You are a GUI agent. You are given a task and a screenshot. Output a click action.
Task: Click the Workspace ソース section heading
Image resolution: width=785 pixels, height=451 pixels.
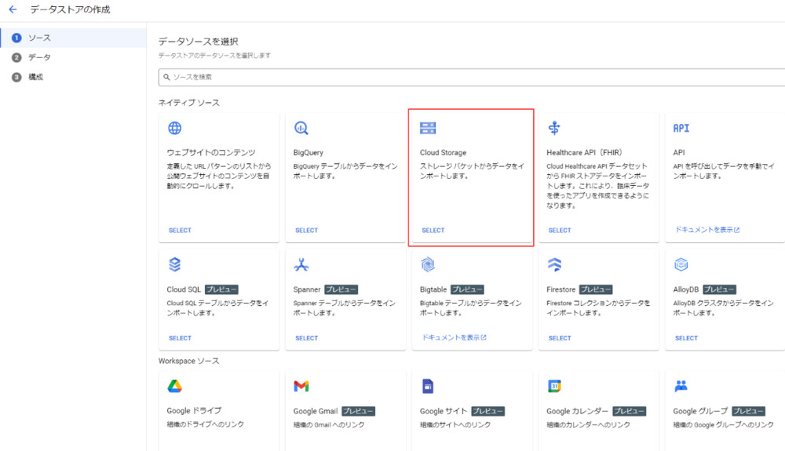click(188, 361)
